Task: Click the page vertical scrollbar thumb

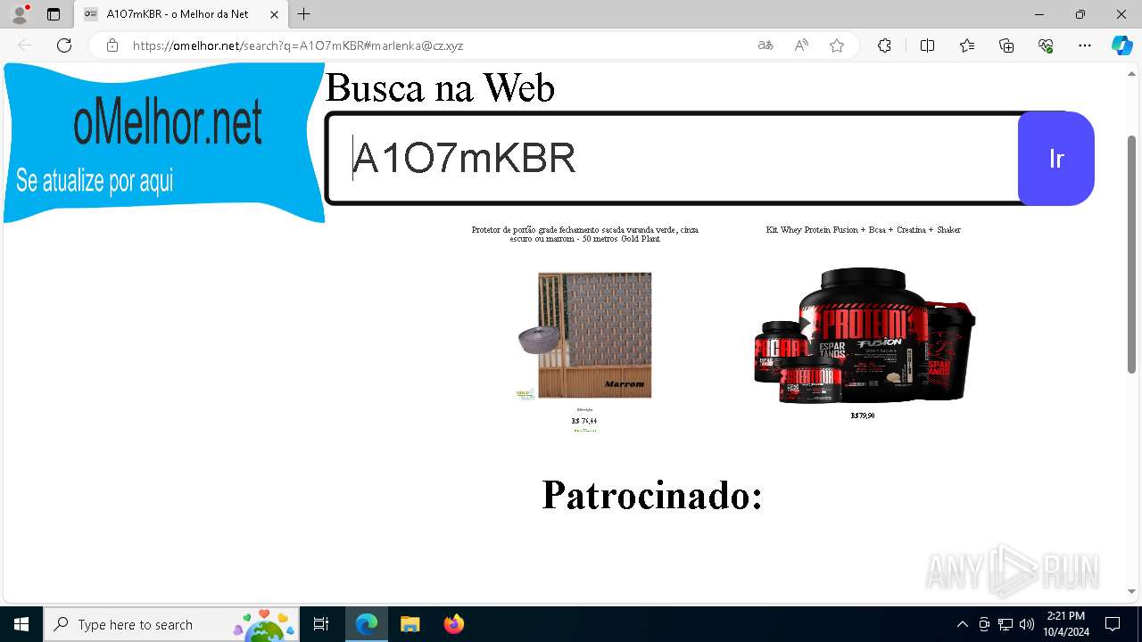Action: coord(1132,254)
